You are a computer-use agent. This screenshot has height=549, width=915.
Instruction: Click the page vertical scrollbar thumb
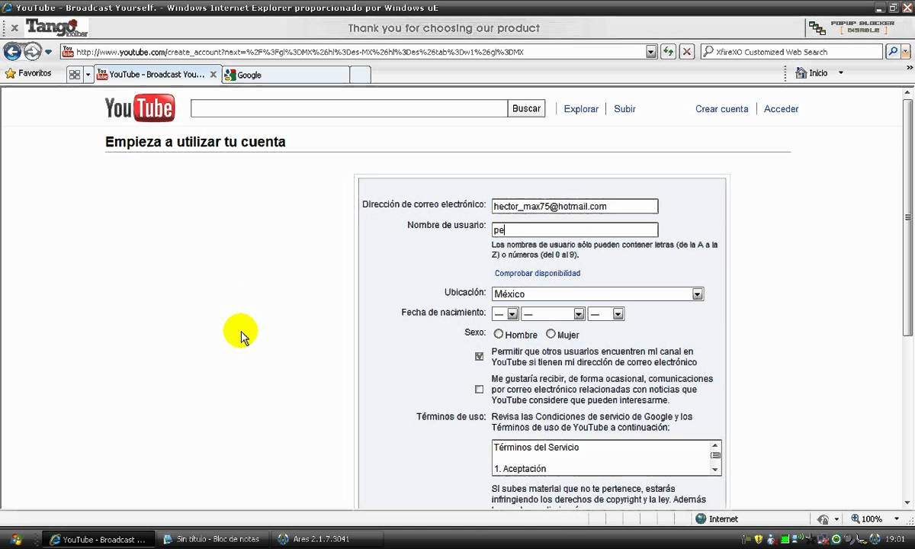[x=907, y=217]
